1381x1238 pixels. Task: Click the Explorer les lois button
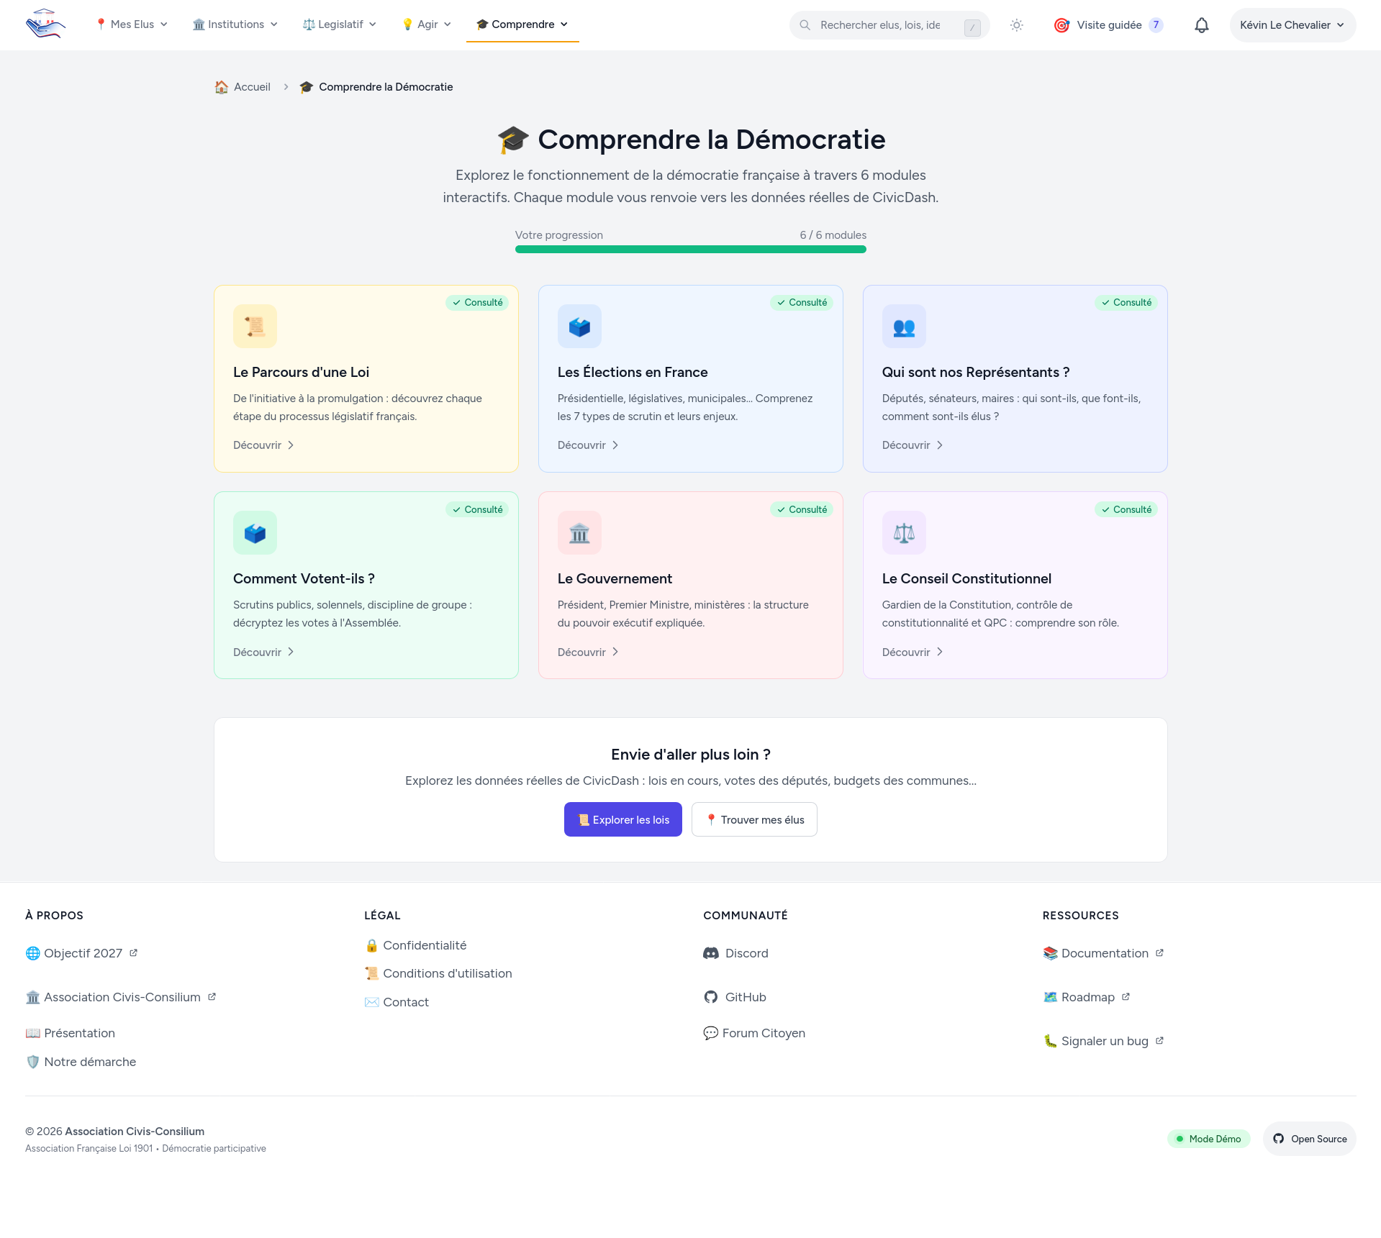click(622, 819)
